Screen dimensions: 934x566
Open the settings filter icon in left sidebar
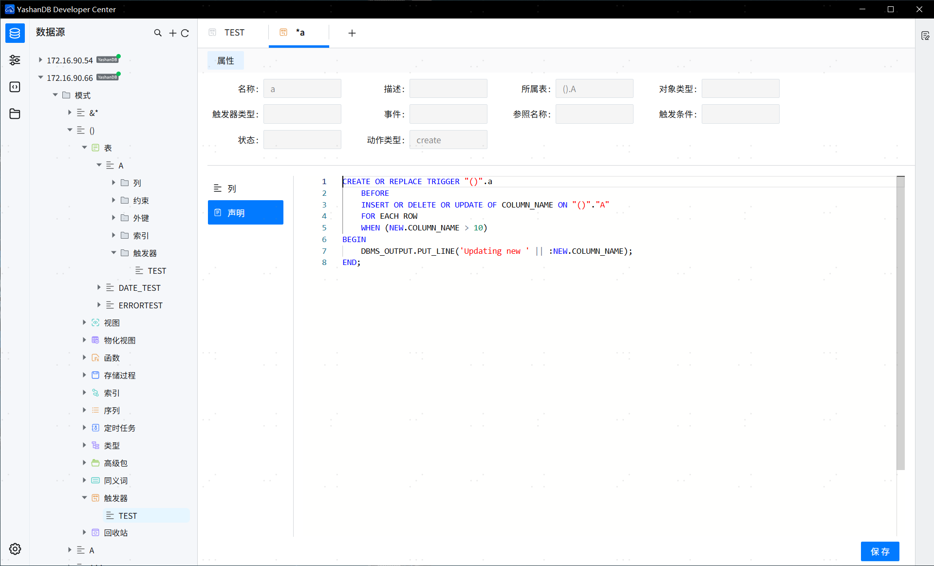(x=15, y=60)
